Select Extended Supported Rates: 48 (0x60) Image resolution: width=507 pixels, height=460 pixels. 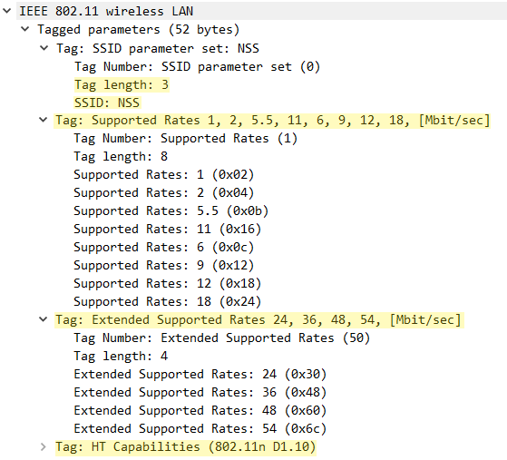tap(200, 410)
